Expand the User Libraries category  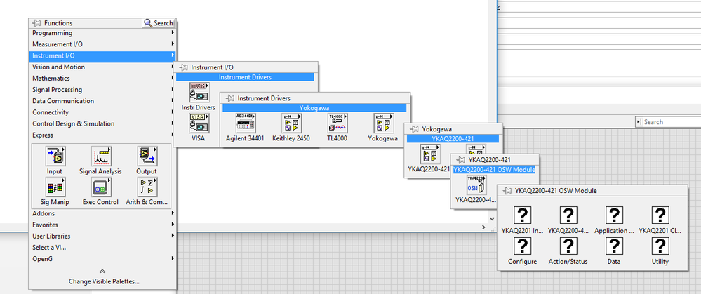[103, 236]
